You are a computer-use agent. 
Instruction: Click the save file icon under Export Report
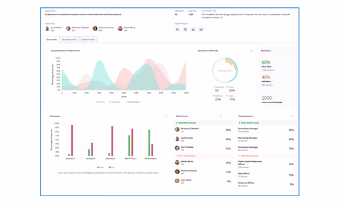193,29
